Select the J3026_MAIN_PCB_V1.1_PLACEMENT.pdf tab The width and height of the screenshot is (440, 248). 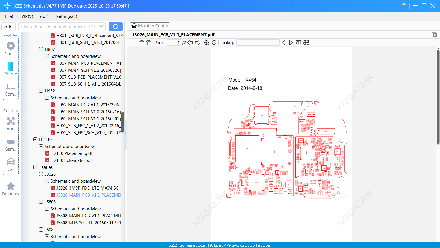173,34
